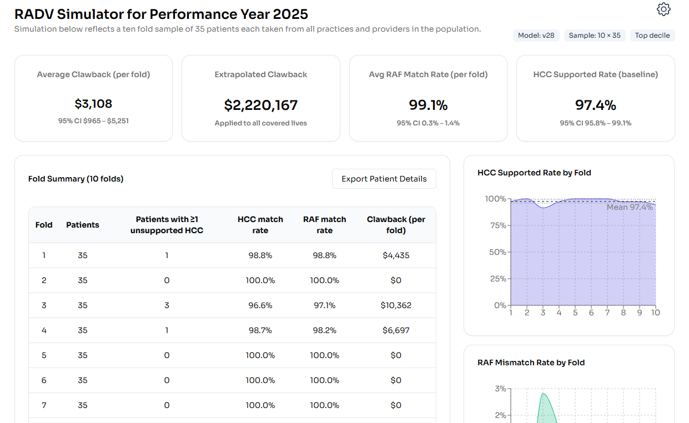Click the Patients with ≥1 unsupported HCC header
This screenshot has height=423, width=689.
click(x=167, y=225)
